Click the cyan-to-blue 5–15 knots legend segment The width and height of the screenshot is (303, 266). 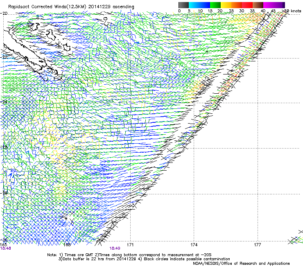tap(199, 5)
